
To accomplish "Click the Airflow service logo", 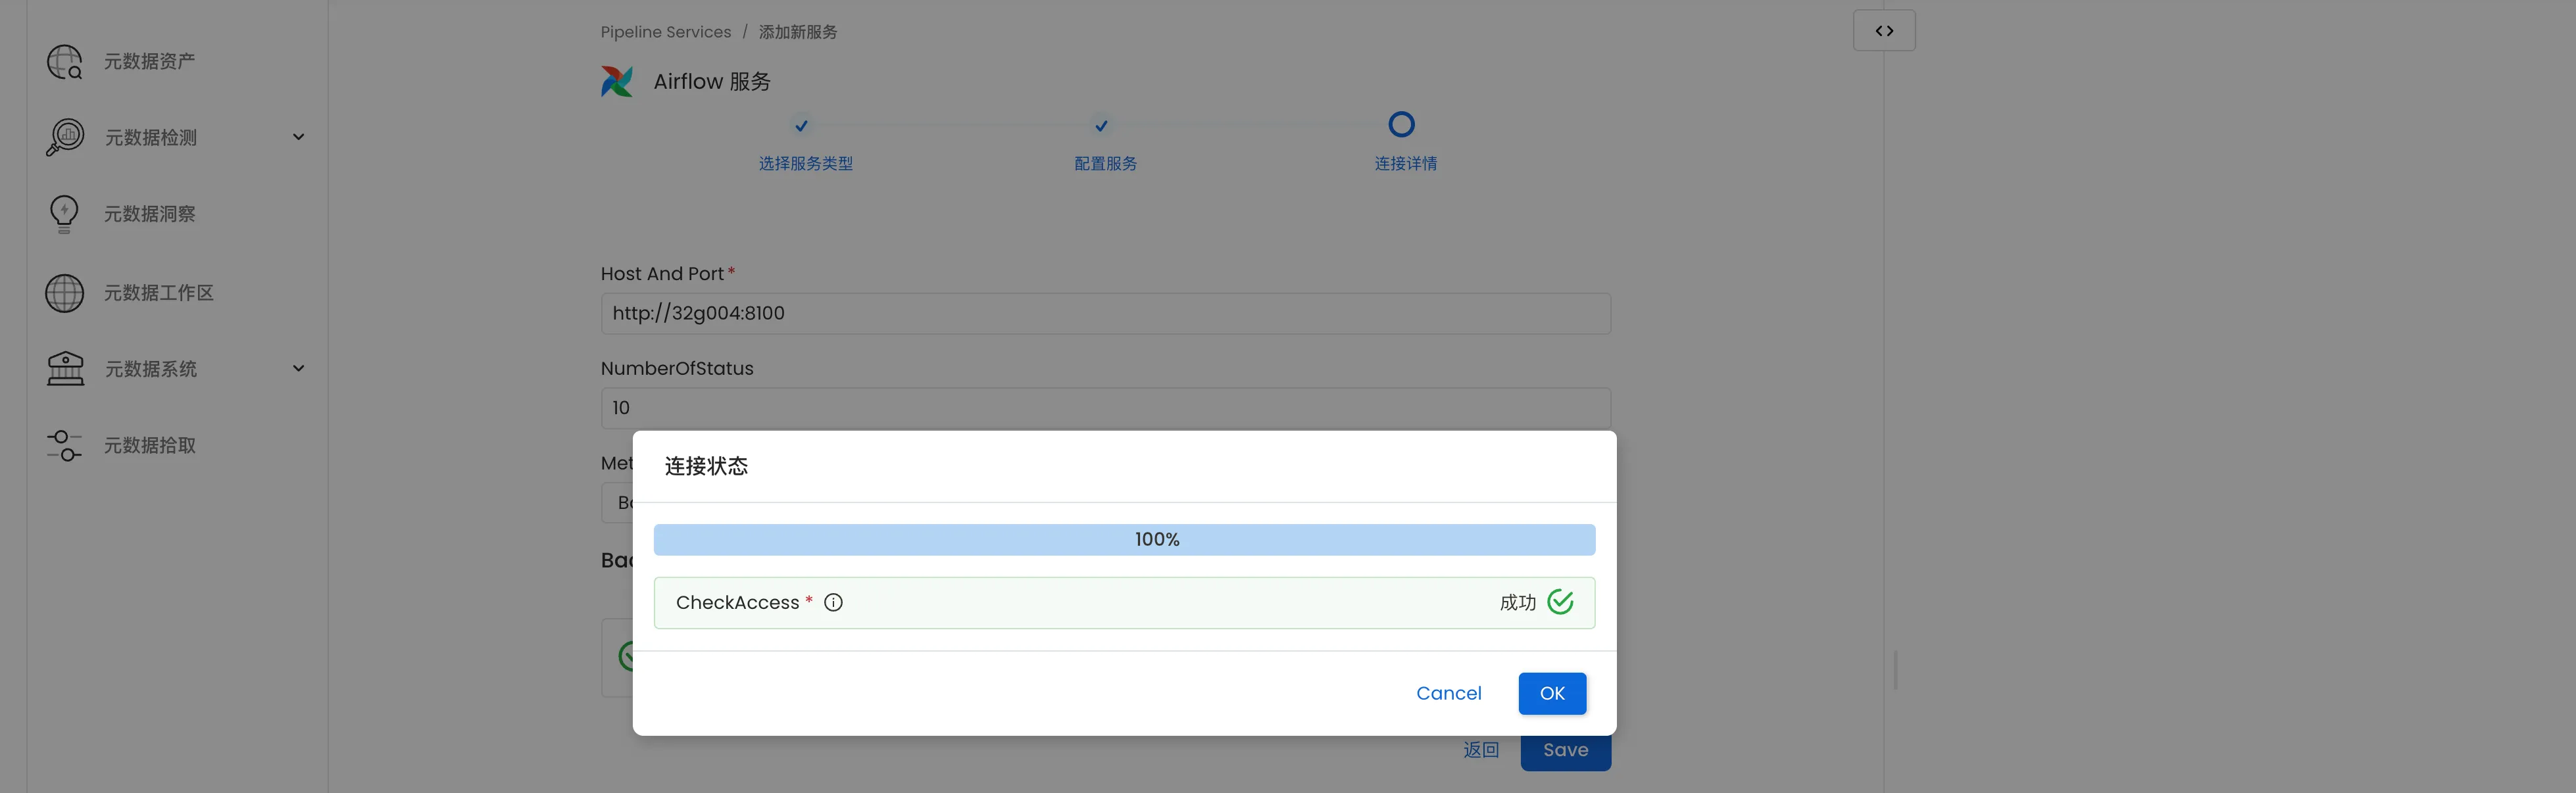I will pyautogui.click(x=617, y=82).
